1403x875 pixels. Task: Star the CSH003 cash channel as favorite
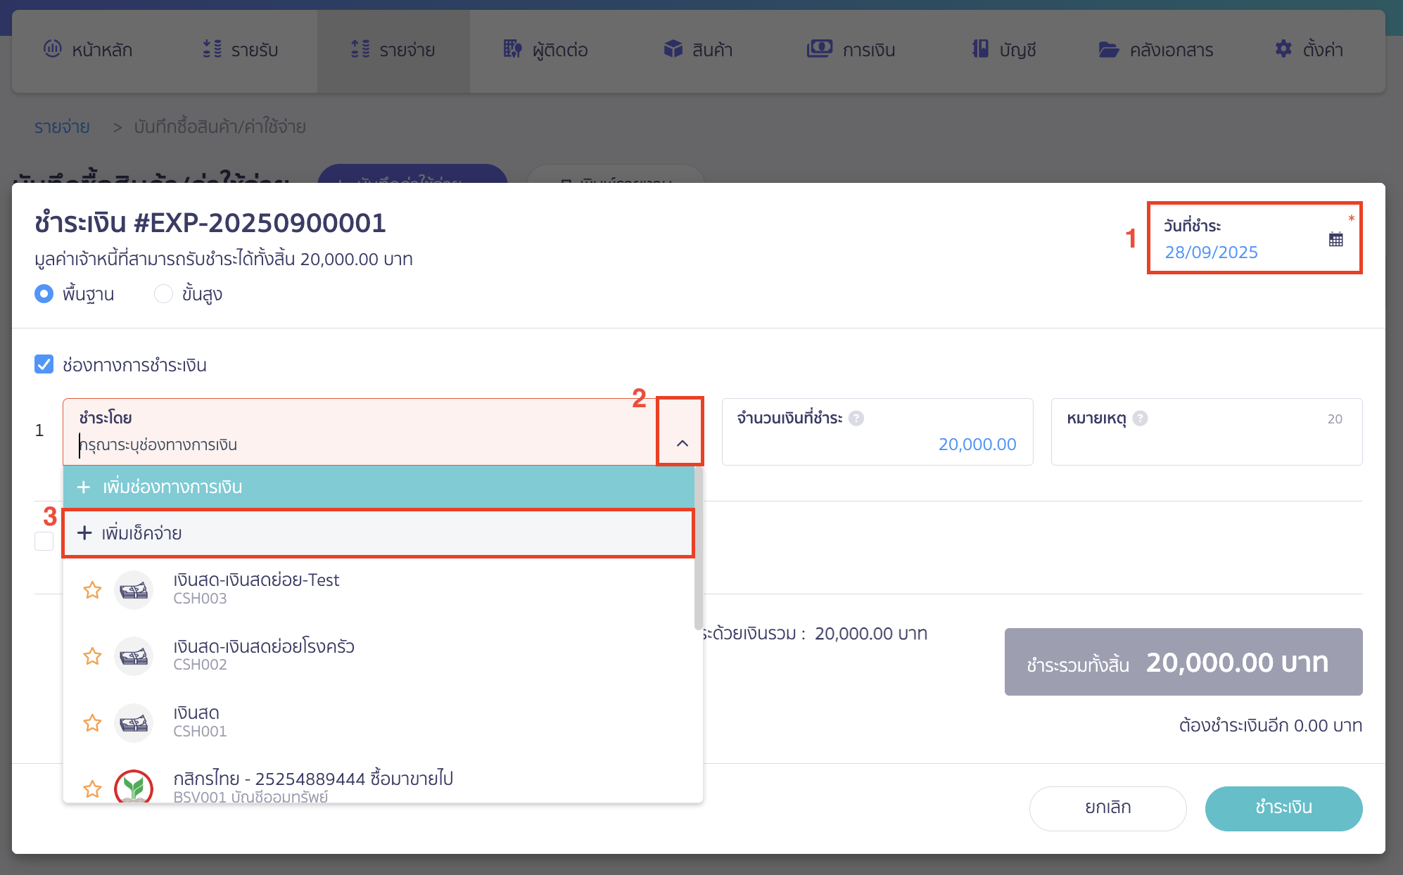point(91,590)
